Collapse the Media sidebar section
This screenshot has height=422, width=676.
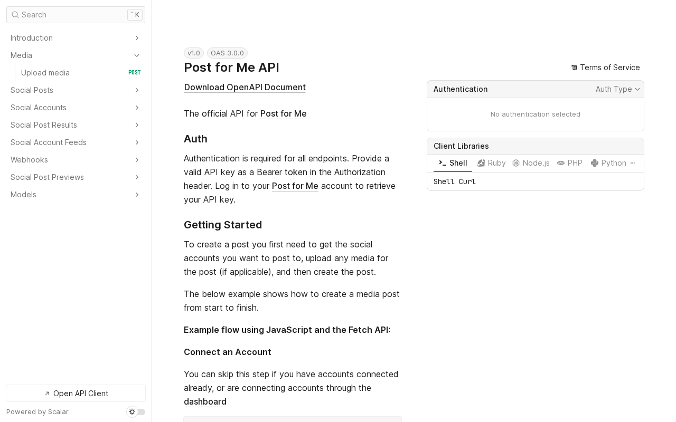coord(137,55)
